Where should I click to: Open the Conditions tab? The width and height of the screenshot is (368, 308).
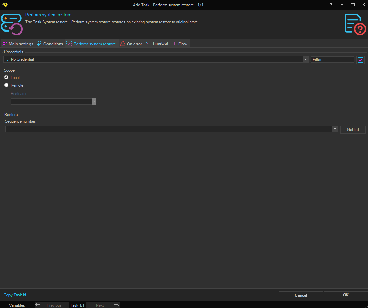coord(50,44)
